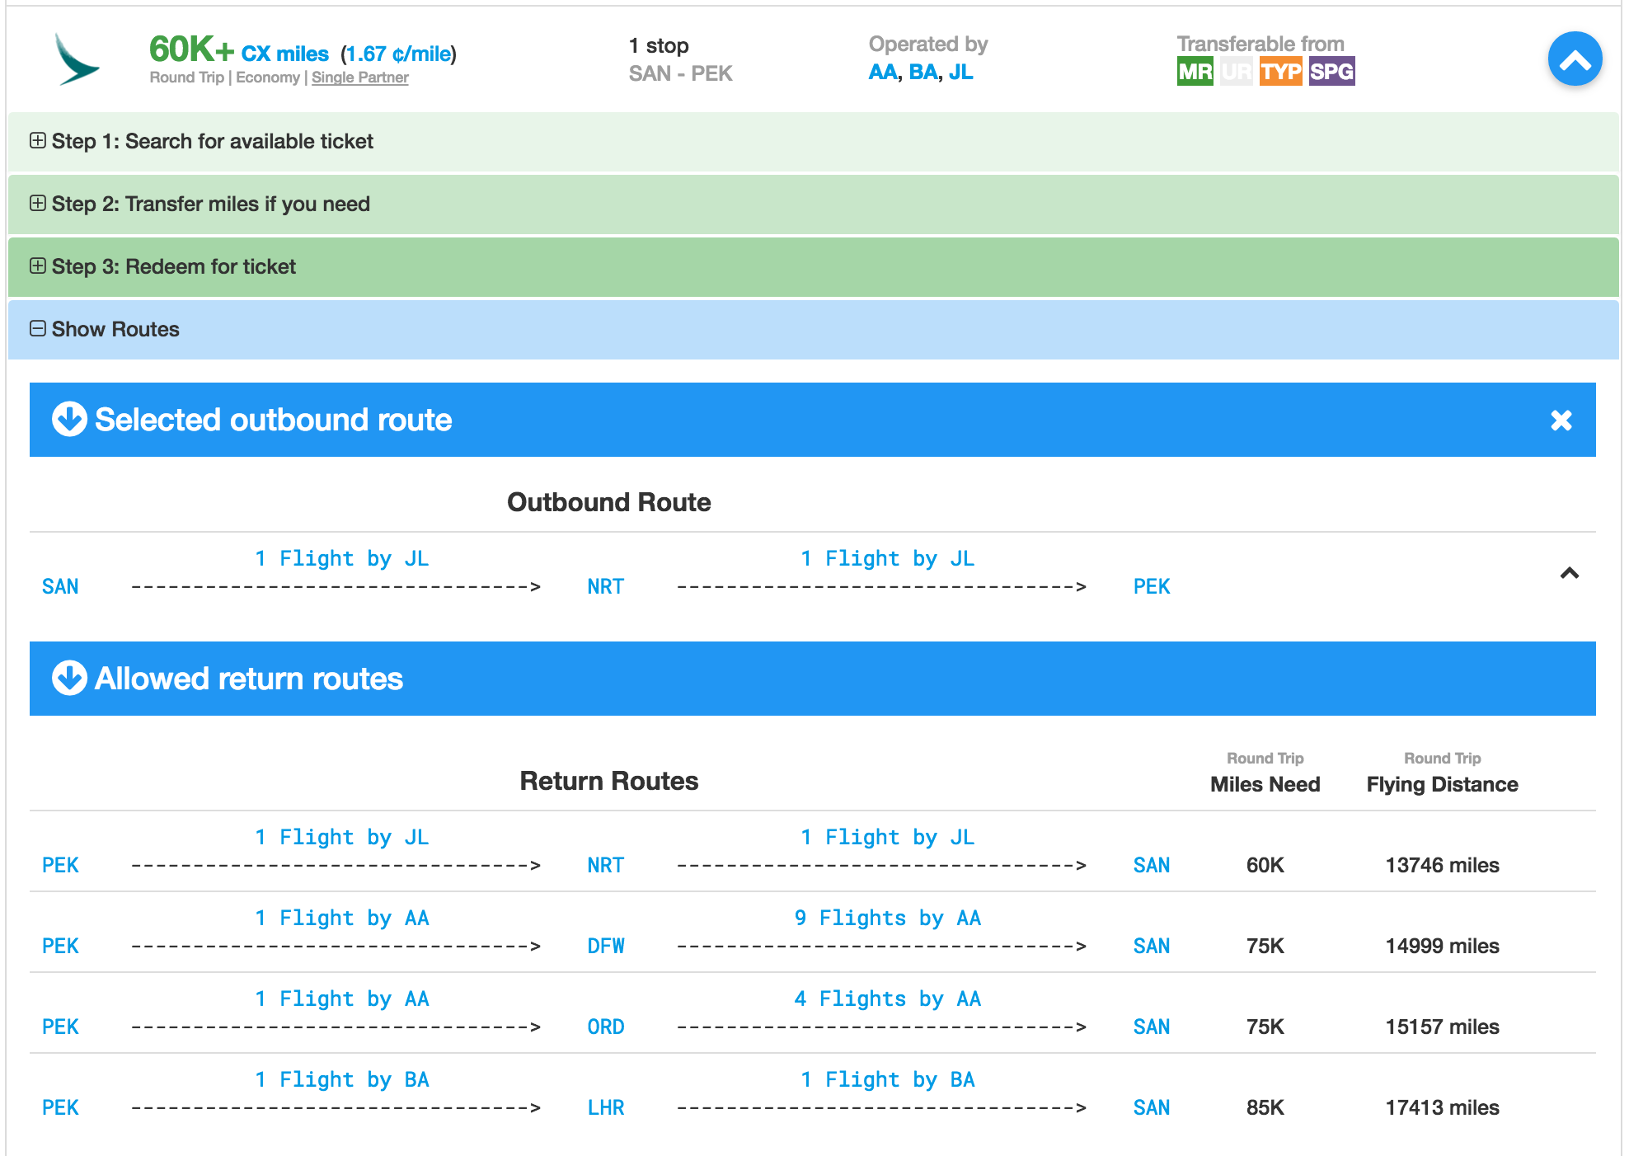The width and height of the screenshot is (1629, 1156).
Task: Click PEK origin in the NRT return row
Action: 60,865
